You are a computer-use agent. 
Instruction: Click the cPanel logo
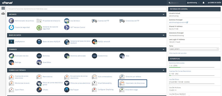[x=7, y=3]
